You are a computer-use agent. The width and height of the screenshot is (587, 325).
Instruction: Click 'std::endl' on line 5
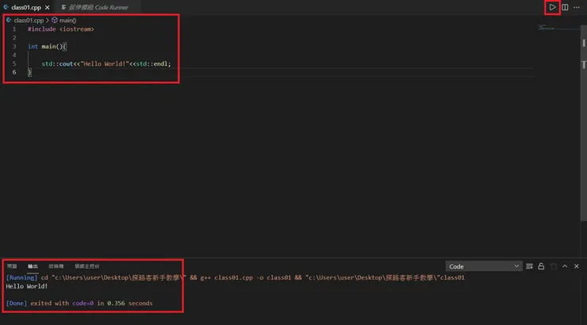coord(152,63)
